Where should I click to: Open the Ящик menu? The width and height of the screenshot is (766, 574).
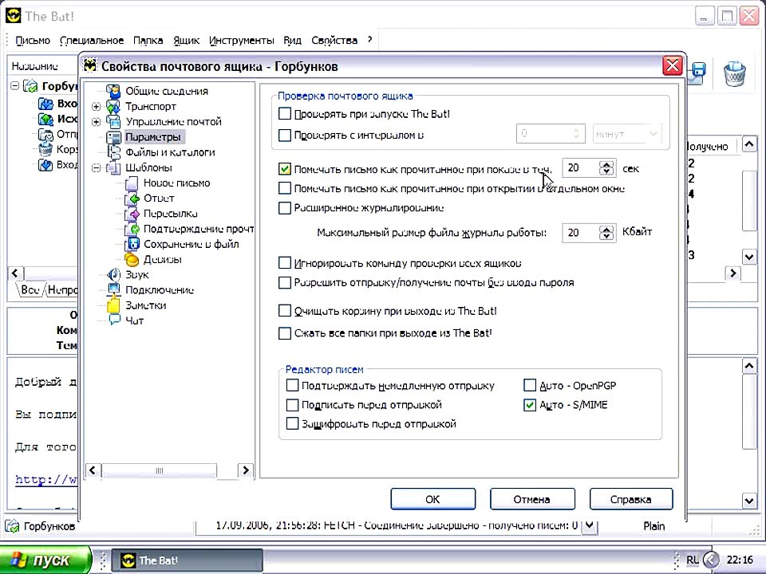click(x=186, y=41)
